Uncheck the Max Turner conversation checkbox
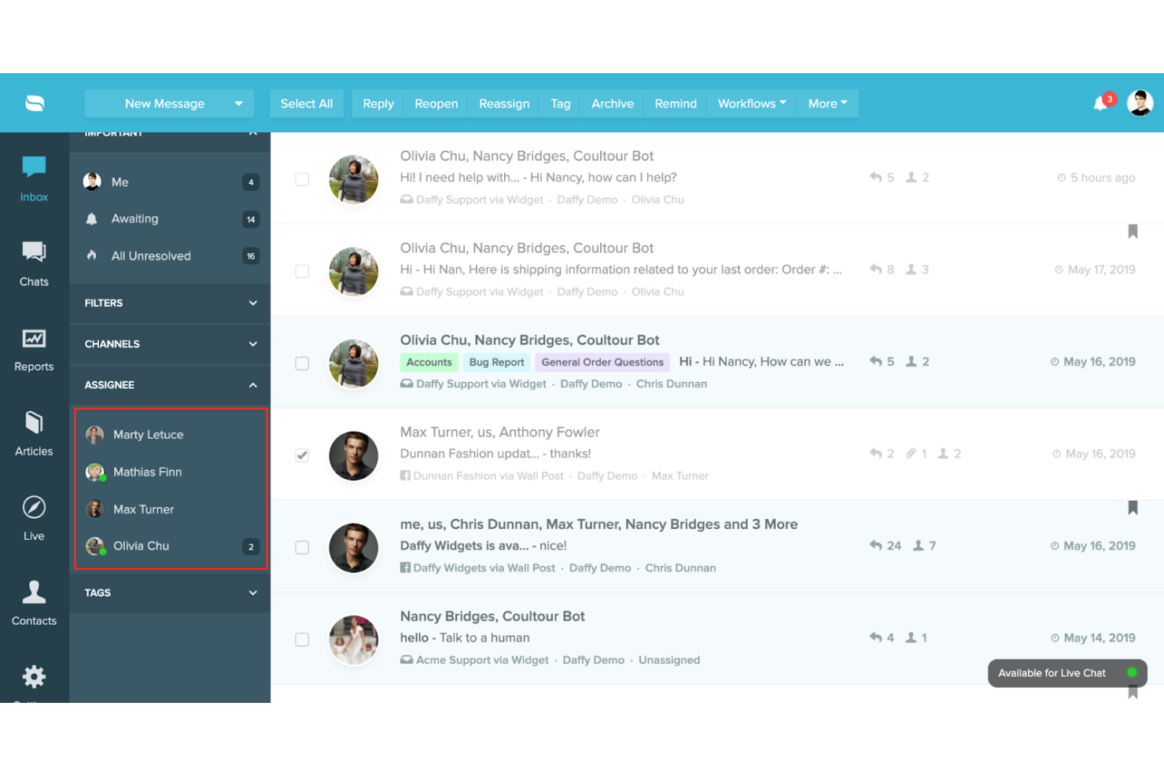 click(x=302, y=455)
